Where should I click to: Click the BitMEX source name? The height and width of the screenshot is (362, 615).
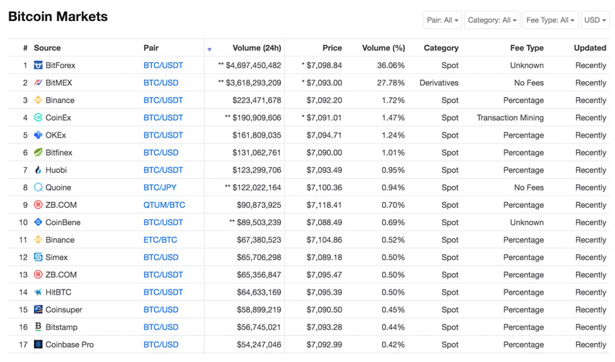point(59,83)
